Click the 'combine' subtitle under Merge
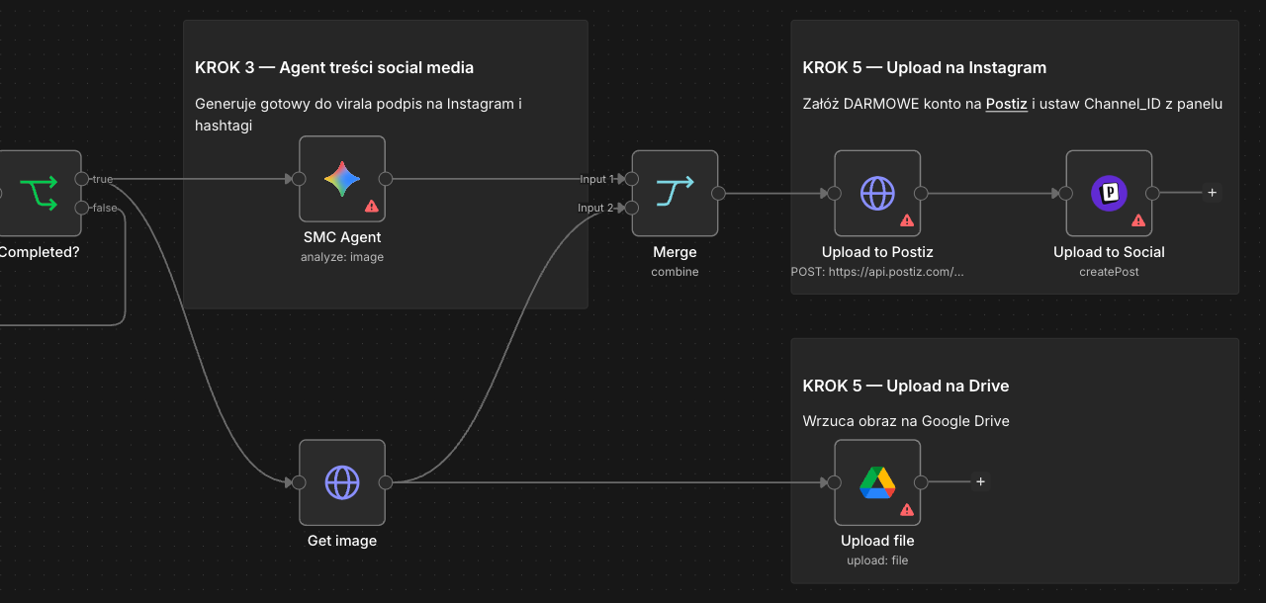 coord(675,271)
